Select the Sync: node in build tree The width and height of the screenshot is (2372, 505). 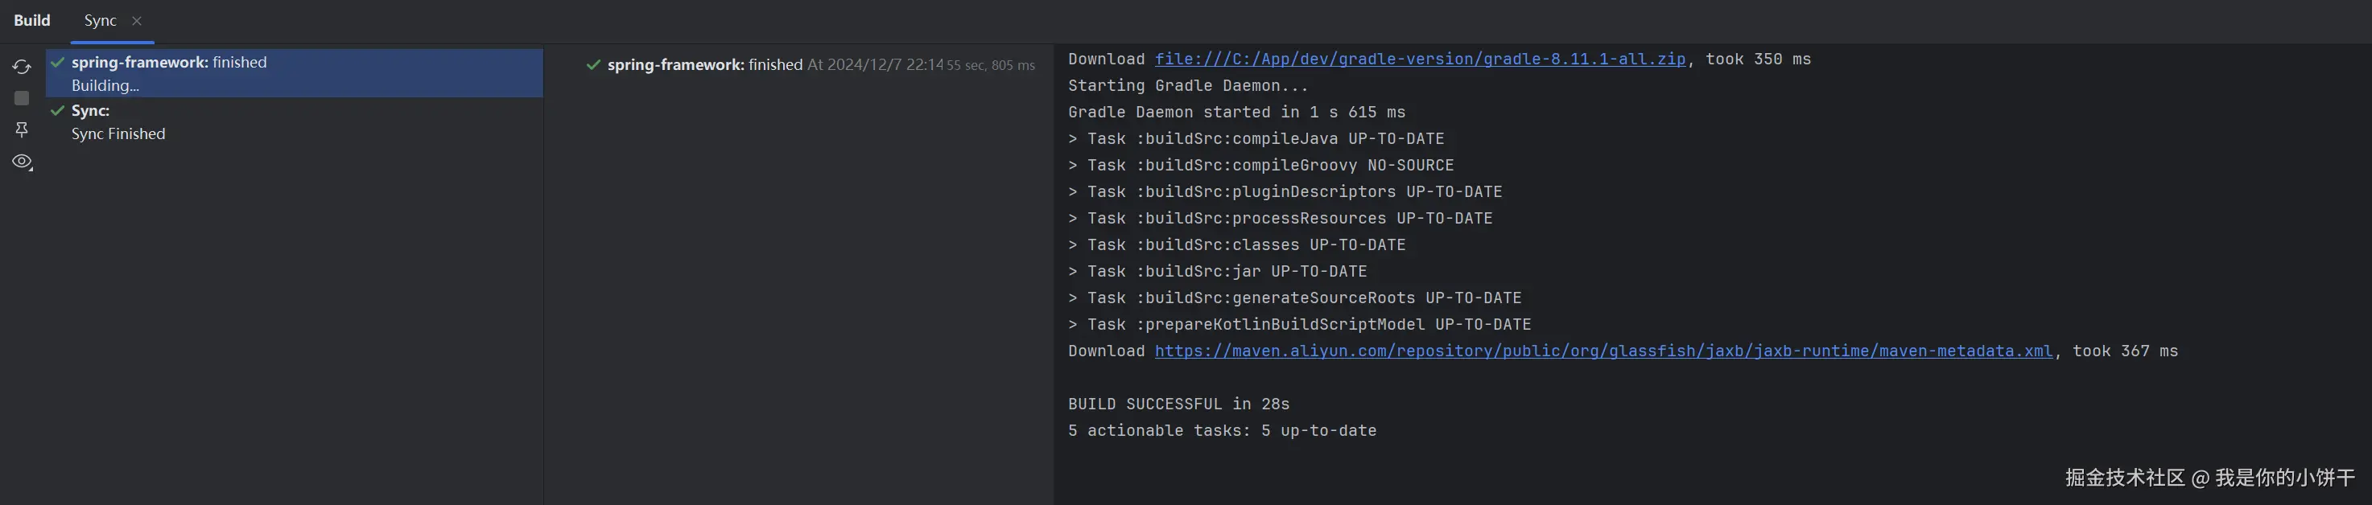[90, 110]
